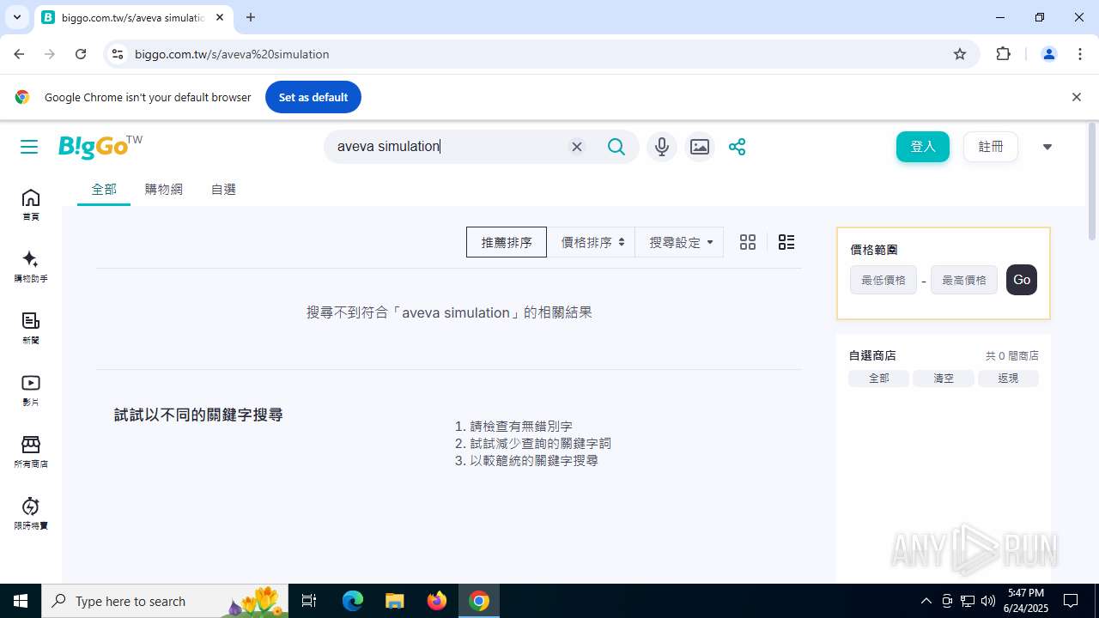Bookmark this page with star
Screen dimensions: 1099x618
click(960, 54)
